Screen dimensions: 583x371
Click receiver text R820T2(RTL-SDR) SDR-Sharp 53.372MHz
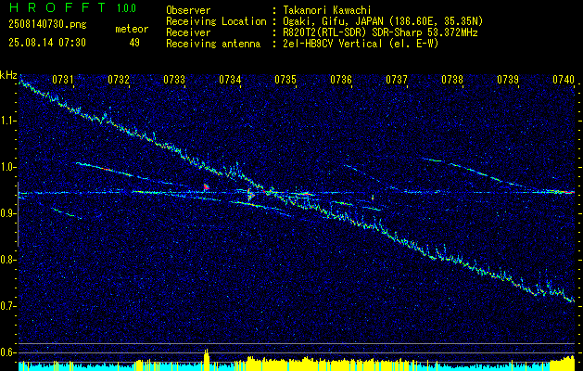(380, 32)
